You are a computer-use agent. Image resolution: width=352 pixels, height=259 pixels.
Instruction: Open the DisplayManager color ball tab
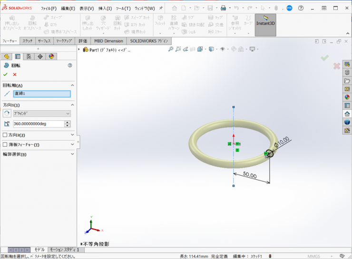coord(51,57)
